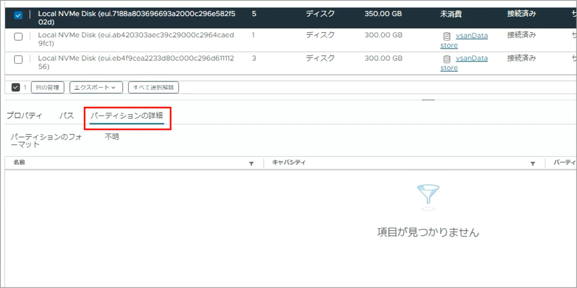Uncheck the eui.7188a803 NVMe disk checkbox
Image resolution: width=577 pixels, height=288 pixels.
click(18, 15)
